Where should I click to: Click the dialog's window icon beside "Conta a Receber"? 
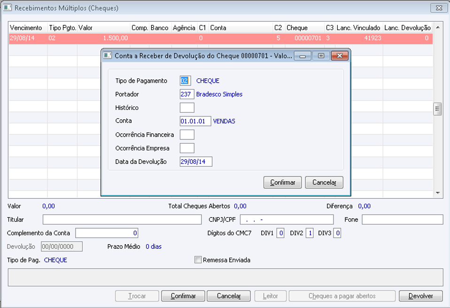tap(108, 55)
